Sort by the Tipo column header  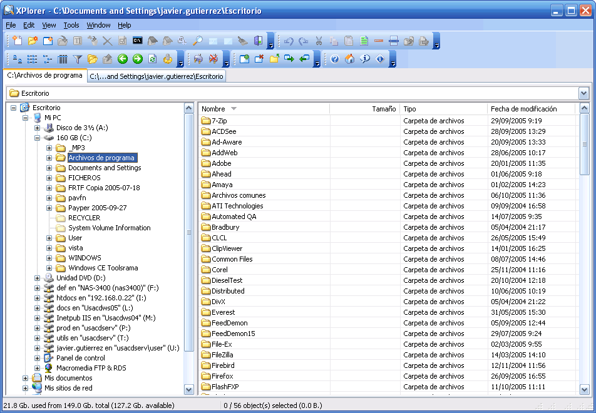coord(444,109)
